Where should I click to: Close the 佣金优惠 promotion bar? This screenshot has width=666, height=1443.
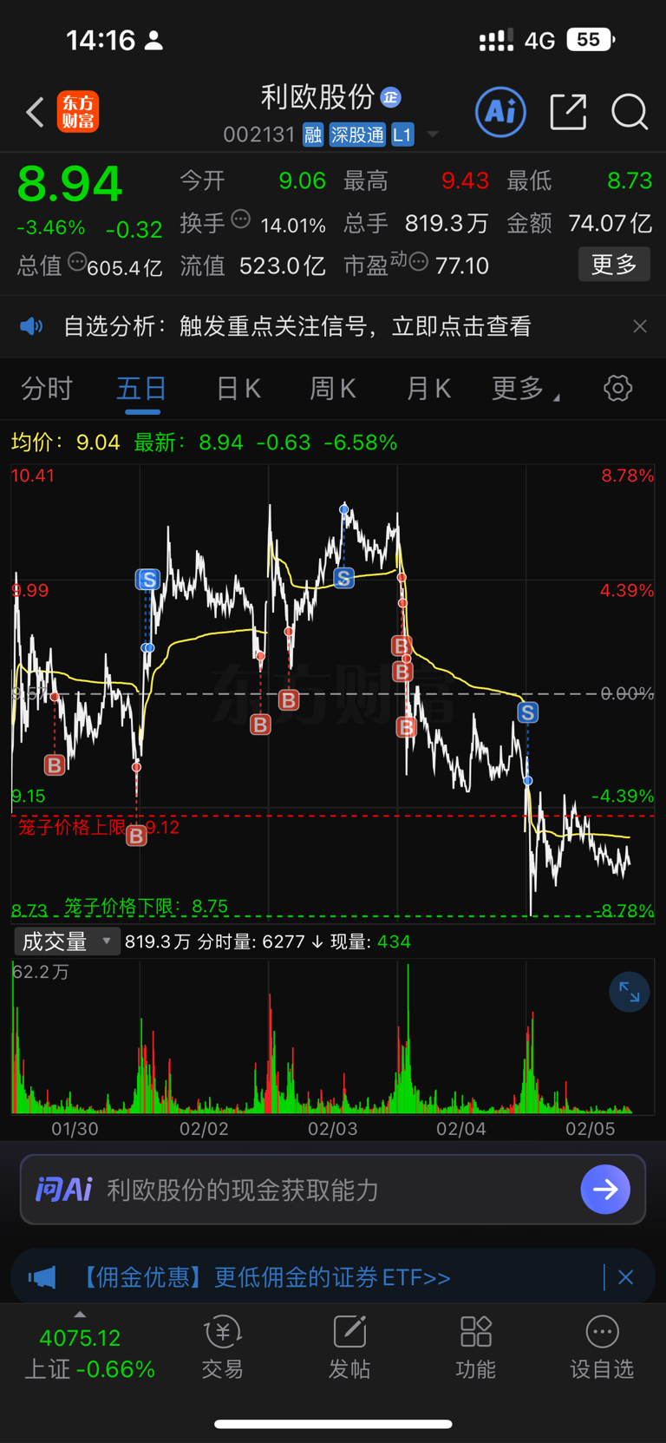tap(626, 1277)
